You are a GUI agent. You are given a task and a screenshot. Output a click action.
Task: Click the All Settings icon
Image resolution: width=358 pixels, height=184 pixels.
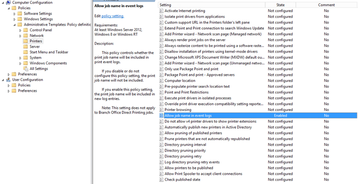point(26,69)
